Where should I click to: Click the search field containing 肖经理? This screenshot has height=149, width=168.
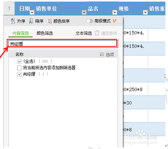(63, 44)
